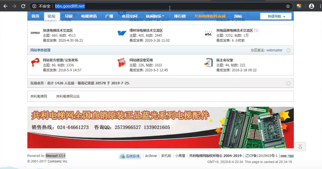Click the red megaphone announcement icon

pyautogui.click(x=35, y=62)
